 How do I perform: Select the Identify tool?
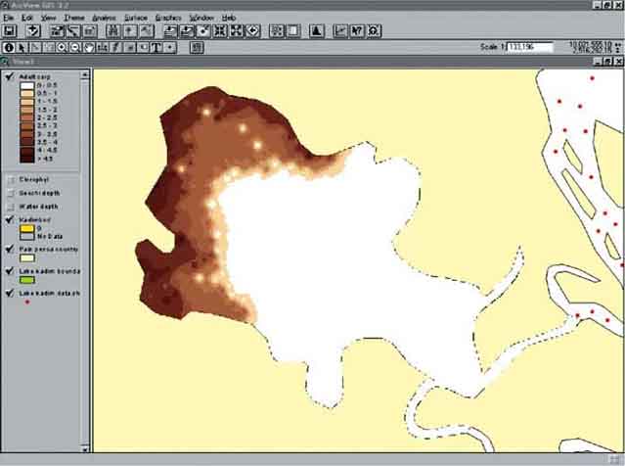(9, 46)
